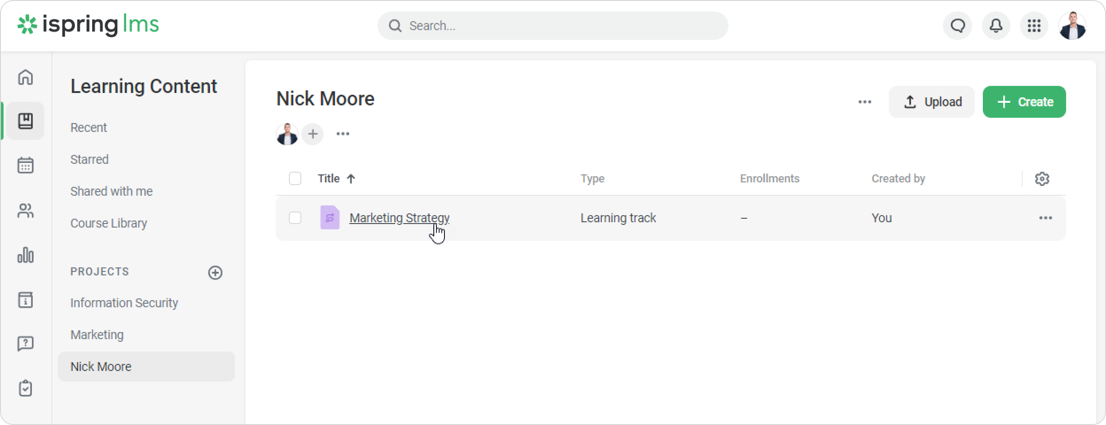Sort by the Title column header
The width and height of the screenshot is (1106, 425).
(x=329, y=179)
